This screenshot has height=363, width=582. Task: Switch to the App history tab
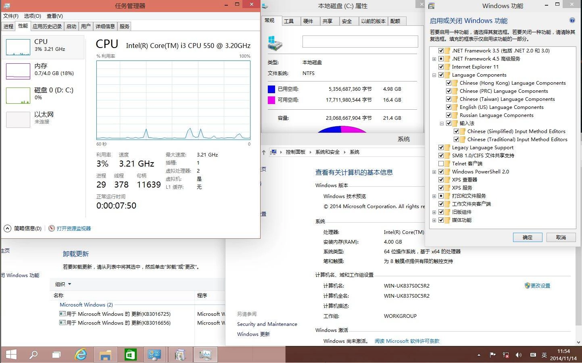tap(47, 26)
